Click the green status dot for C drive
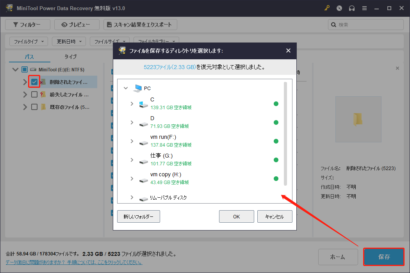 click(x=276, y=104)
